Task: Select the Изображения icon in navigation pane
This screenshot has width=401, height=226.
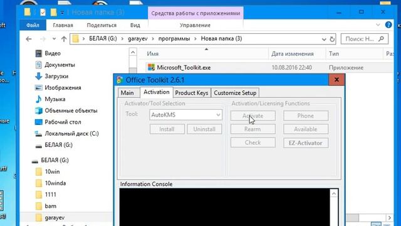Action: tap(39, 88)
